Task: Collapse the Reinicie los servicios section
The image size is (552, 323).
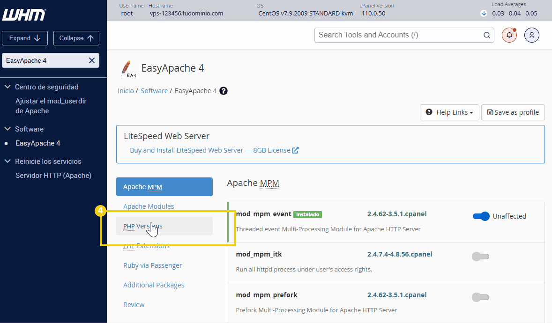Action: point(7,161)
